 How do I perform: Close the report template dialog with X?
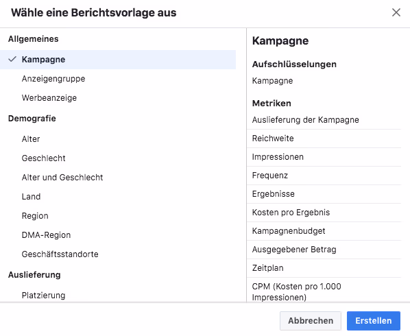396,12
